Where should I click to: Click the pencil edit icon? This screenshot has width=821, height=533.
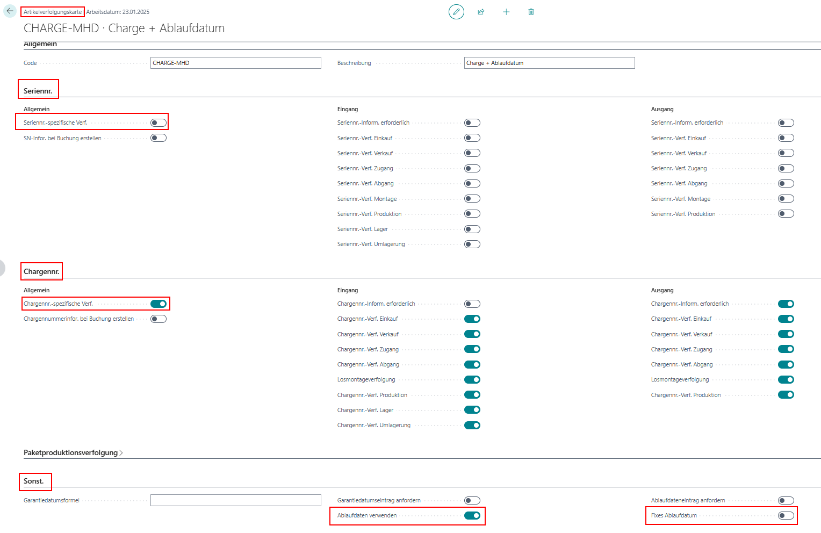(456, 12)
